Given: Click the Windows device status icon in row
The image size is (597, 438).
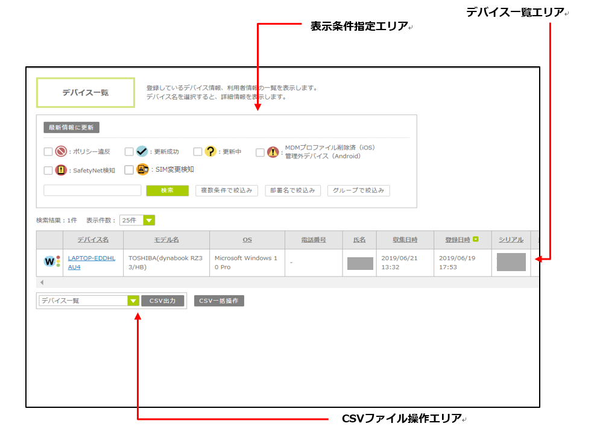Looking at the screenshot, I should (49, 262).
